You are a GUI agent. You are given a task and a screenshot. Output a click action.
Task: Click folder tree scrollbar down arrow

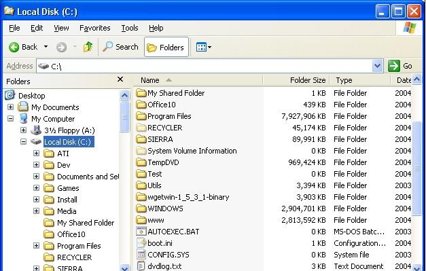[124, 268]
